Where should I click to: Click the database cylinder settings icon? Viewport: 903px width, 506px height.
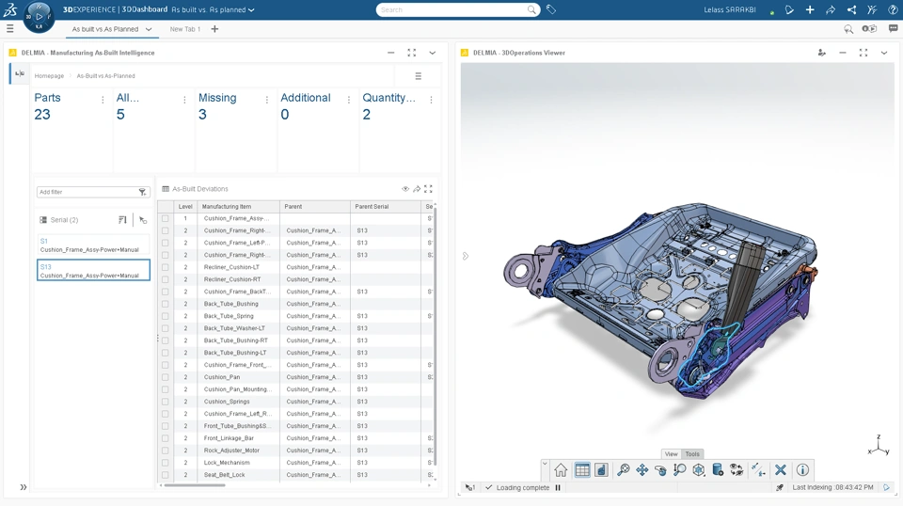click(718, 470)
